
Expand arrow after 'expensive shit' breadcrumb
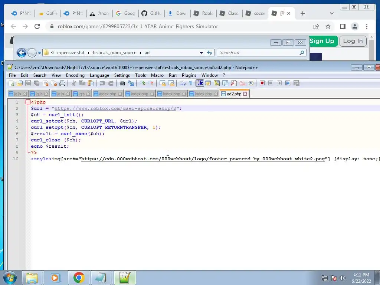[88, 53]
